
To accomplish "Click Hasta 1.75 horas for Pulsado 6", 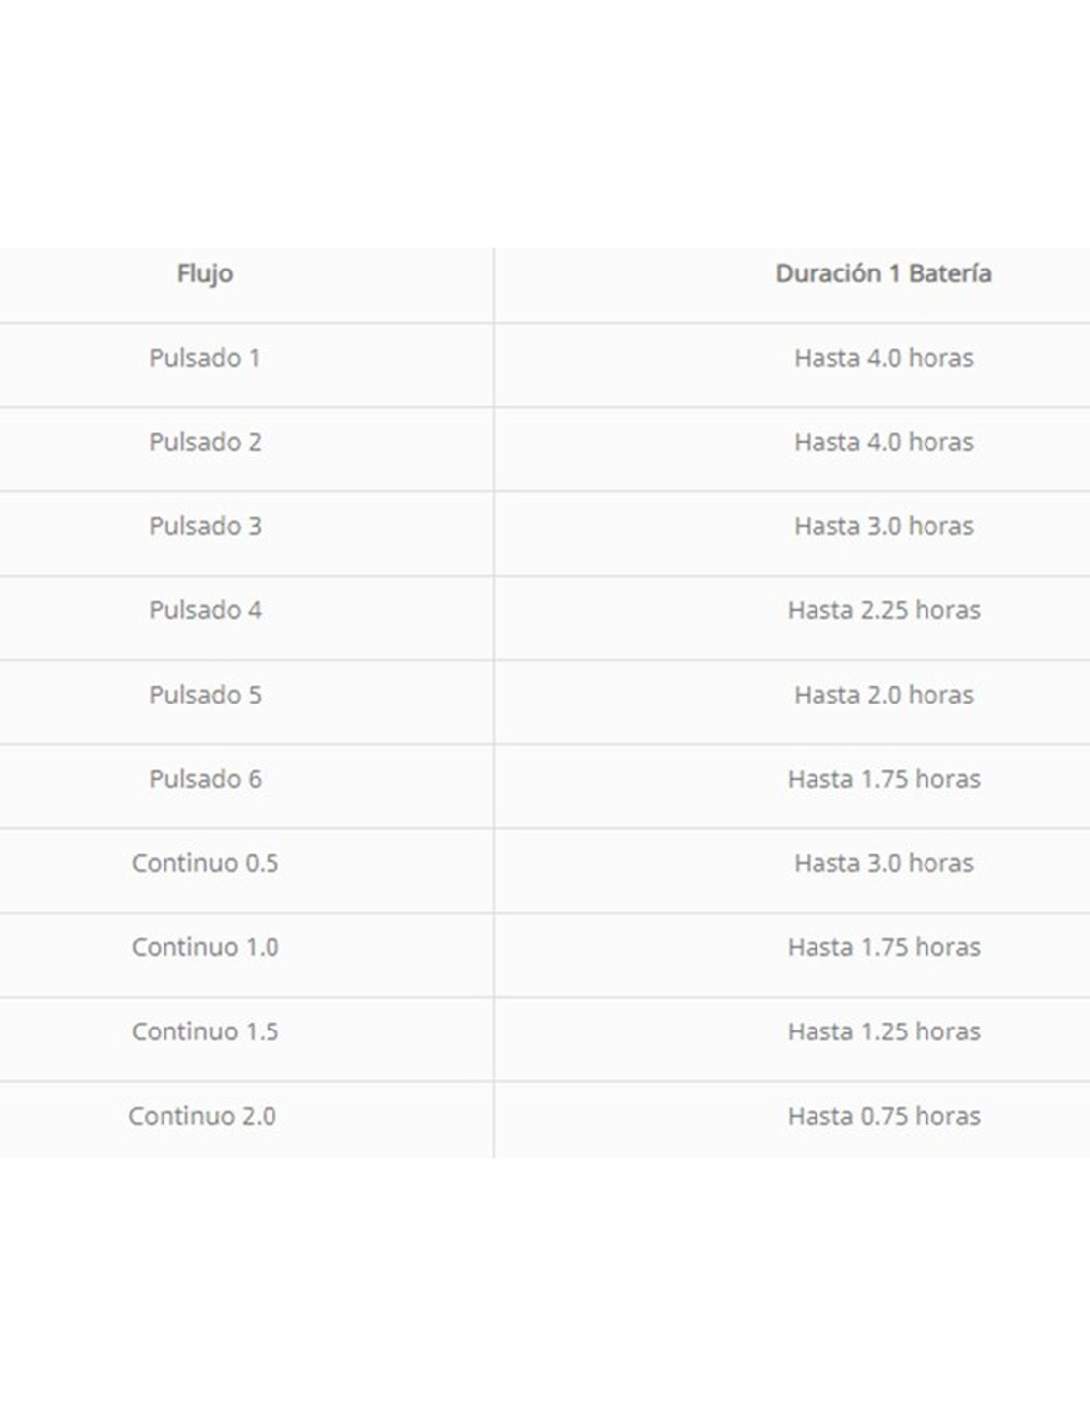I will [883, 779].
